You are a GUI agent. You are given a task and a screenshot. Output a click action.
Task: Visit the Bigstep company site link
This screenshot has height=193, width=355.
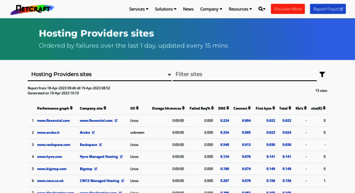click(86, 169)
